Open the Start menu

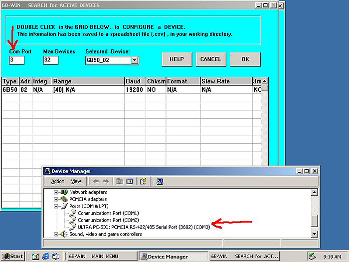(x=13, y=257)
